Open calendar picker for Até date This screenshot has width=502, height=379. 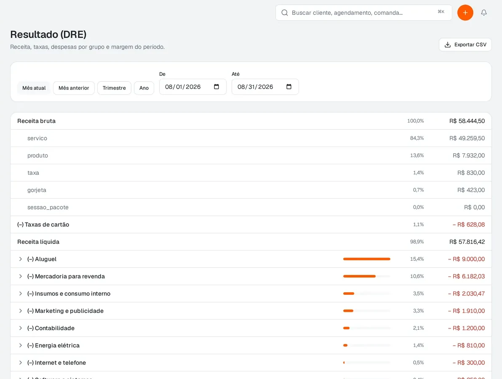[x=289, y=87]
